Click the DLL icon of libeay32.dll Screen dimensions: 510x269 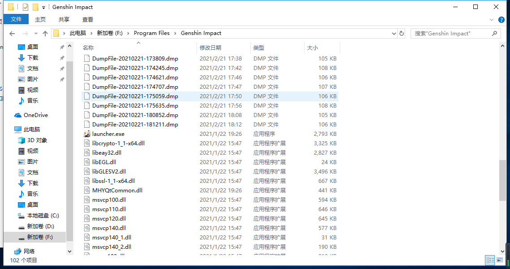pos(87,153)
